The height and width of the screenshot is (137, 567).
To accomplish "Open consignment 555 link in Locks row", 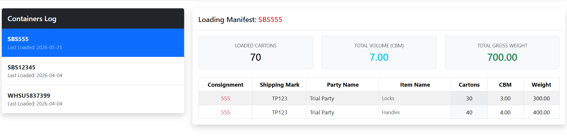I will [225, 98].
